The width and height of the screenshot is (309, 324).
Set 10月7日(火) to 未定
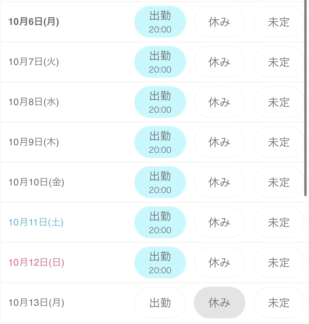[278, 62]
